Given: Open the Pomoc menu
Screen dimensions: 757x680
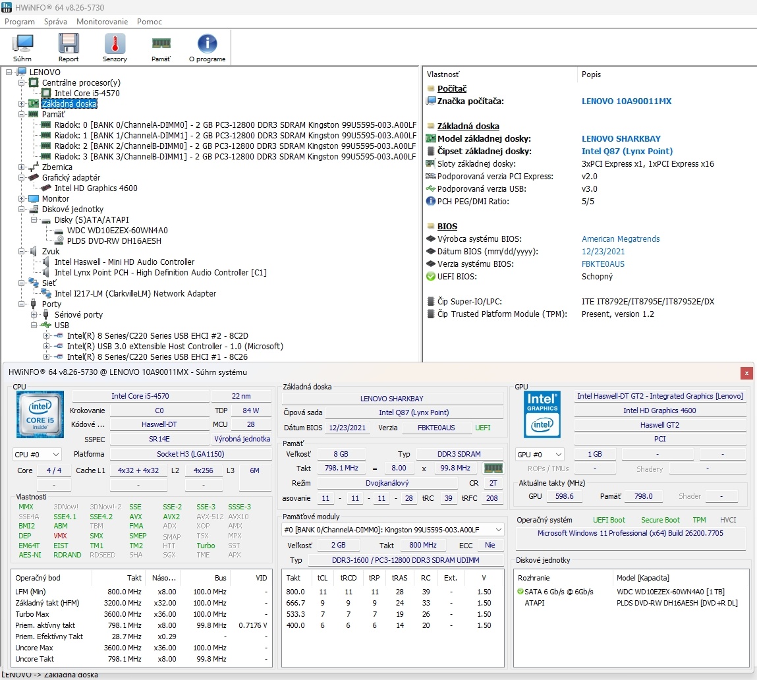Looking at the screenshot, I should pyautogui.click(x=149, y=22).
